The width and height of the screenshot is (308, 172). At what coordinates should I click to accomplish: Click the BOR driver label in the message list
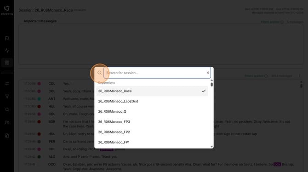tap(52, 122)
